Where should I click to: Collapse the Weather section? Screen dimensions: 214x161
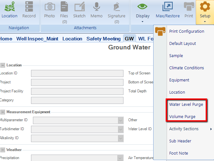point(3,150)
